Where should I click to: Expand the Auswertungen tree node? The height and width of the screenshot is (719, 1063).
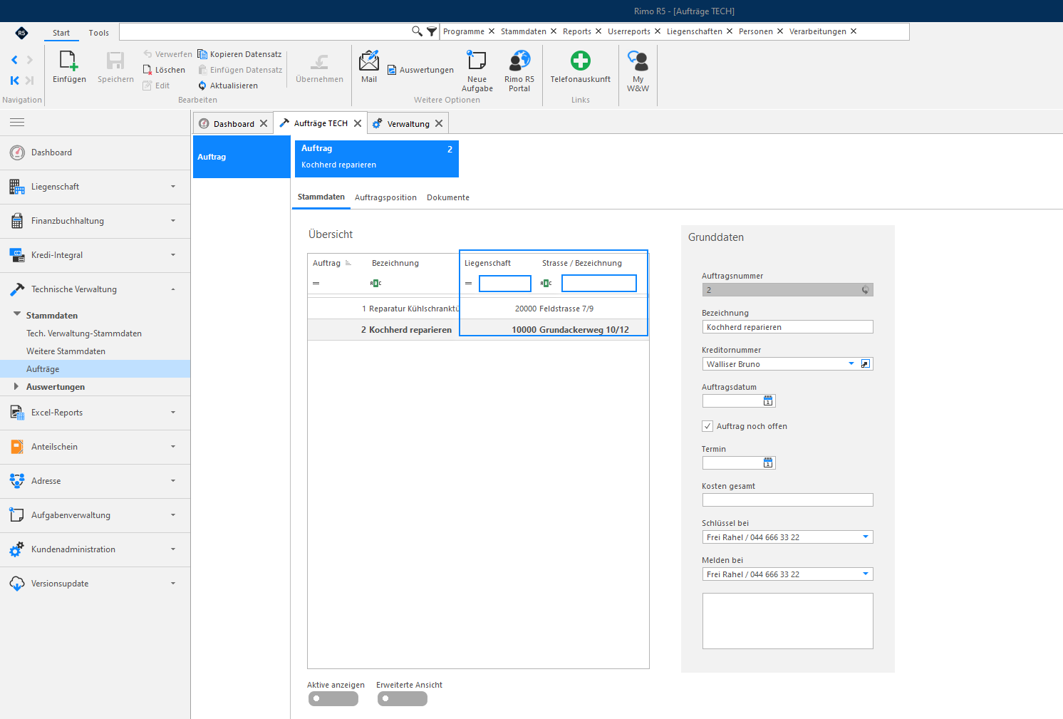pos(16,387)
